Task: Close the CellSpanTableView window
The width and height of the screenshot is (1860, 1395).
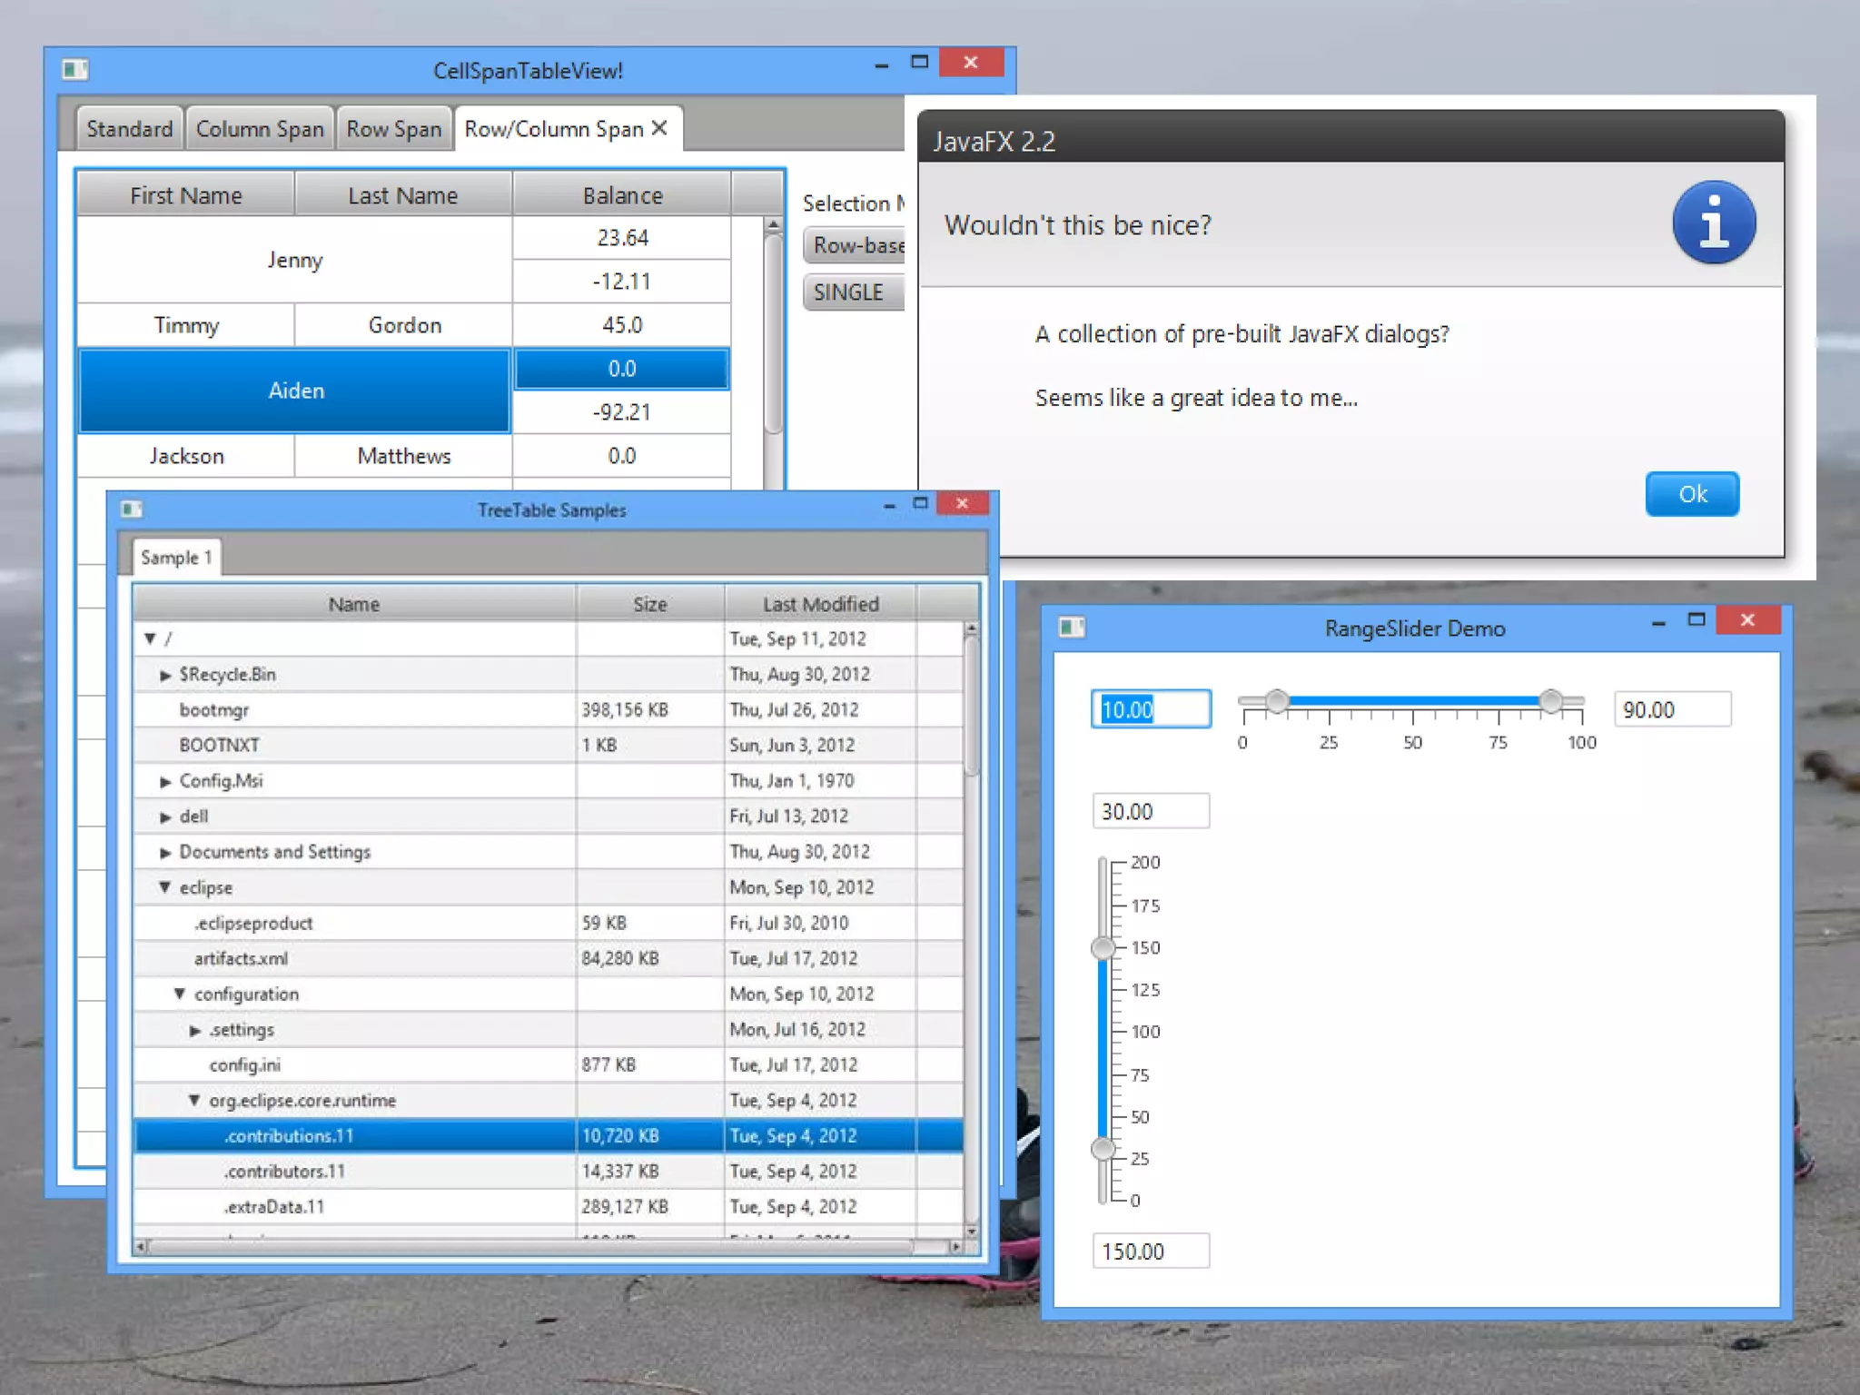Action: (970, 63)
